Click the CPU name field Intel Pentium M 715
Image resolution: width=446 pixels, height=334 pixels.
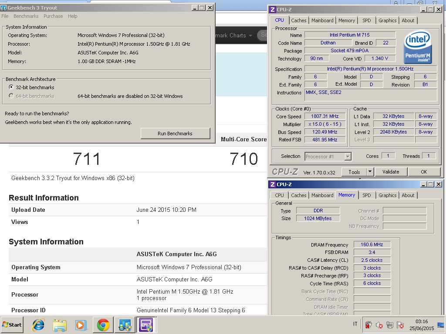pyautogui.click(x=350, y=35)
